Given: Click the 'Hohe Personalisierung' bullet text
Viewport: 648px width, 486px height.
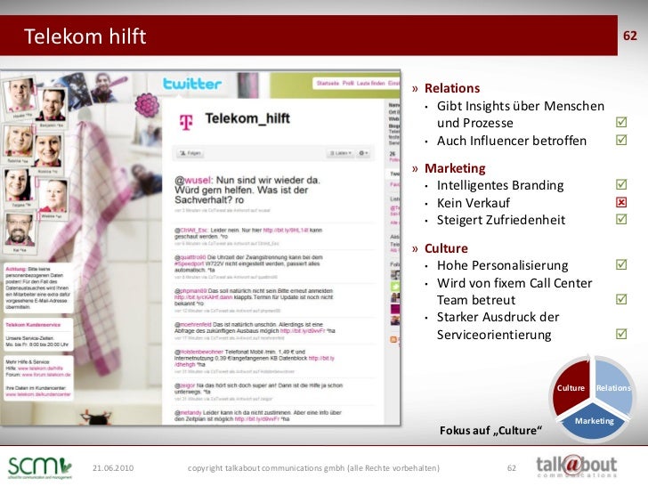Looking at the screenshot, I should (x=503, y=265).
